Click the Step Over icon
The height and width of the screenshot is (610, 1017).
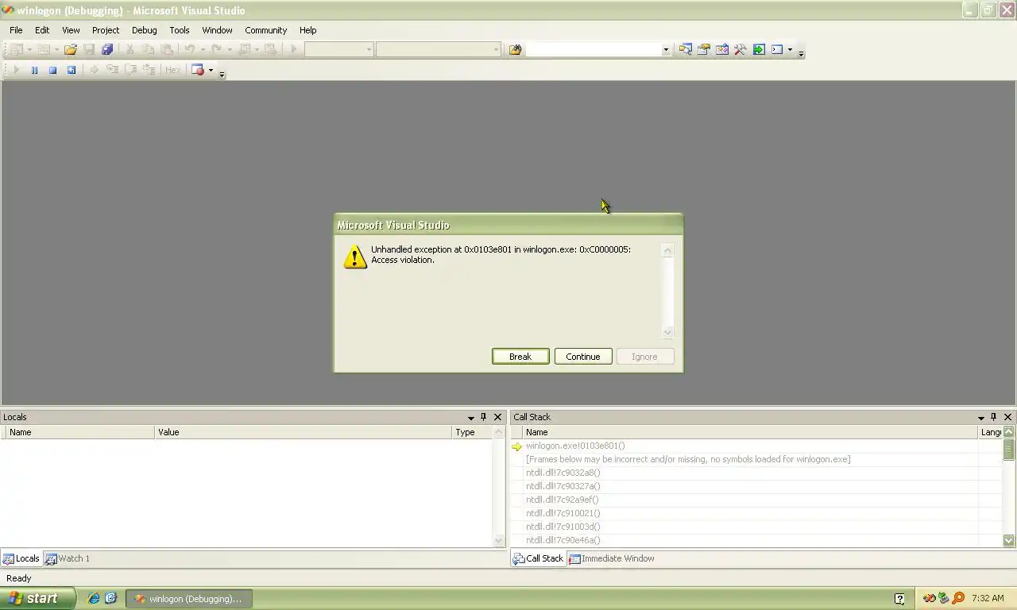pos(130,70)
